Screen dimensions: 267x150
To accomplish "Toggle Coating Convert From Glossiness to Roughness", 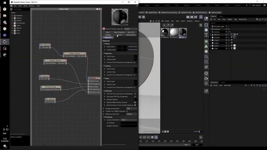I will 135,75.
